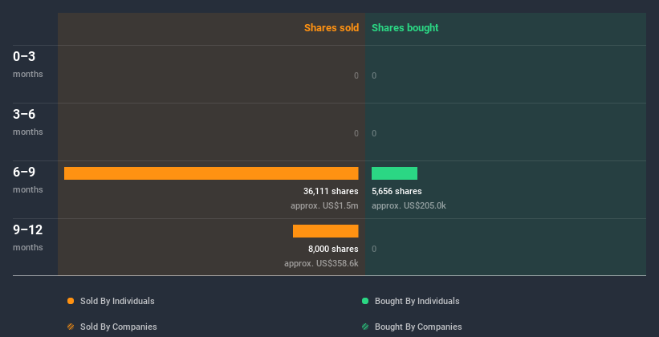Click the 0–3 months row label

coord(28,64)
